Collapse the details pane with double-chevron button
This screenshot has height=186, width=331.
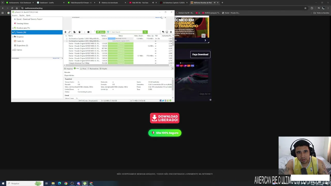pos(172,69)
